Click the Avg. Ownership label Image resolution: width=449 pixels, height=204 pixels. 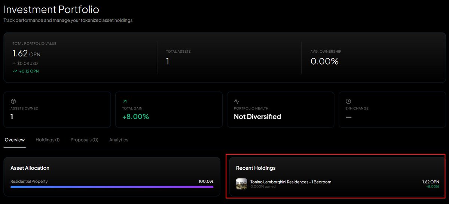point(326,52)
